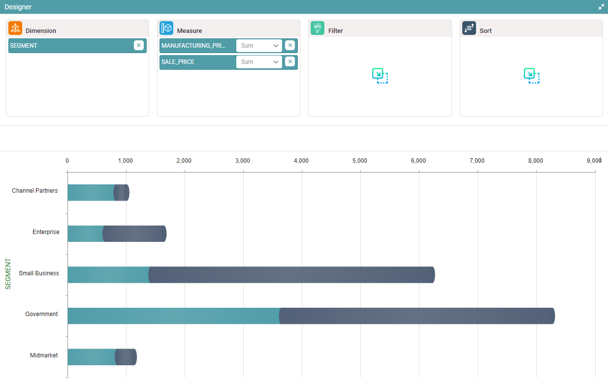Open the Sum dropdown for SALE_PRICE
Viewport: 608px width, 381px height.
(259, 62)
